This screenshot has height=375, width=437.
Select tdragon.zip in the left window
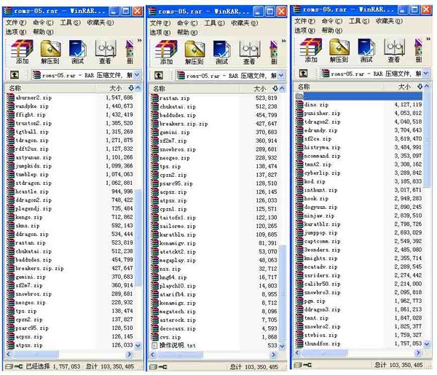[32, 140]
